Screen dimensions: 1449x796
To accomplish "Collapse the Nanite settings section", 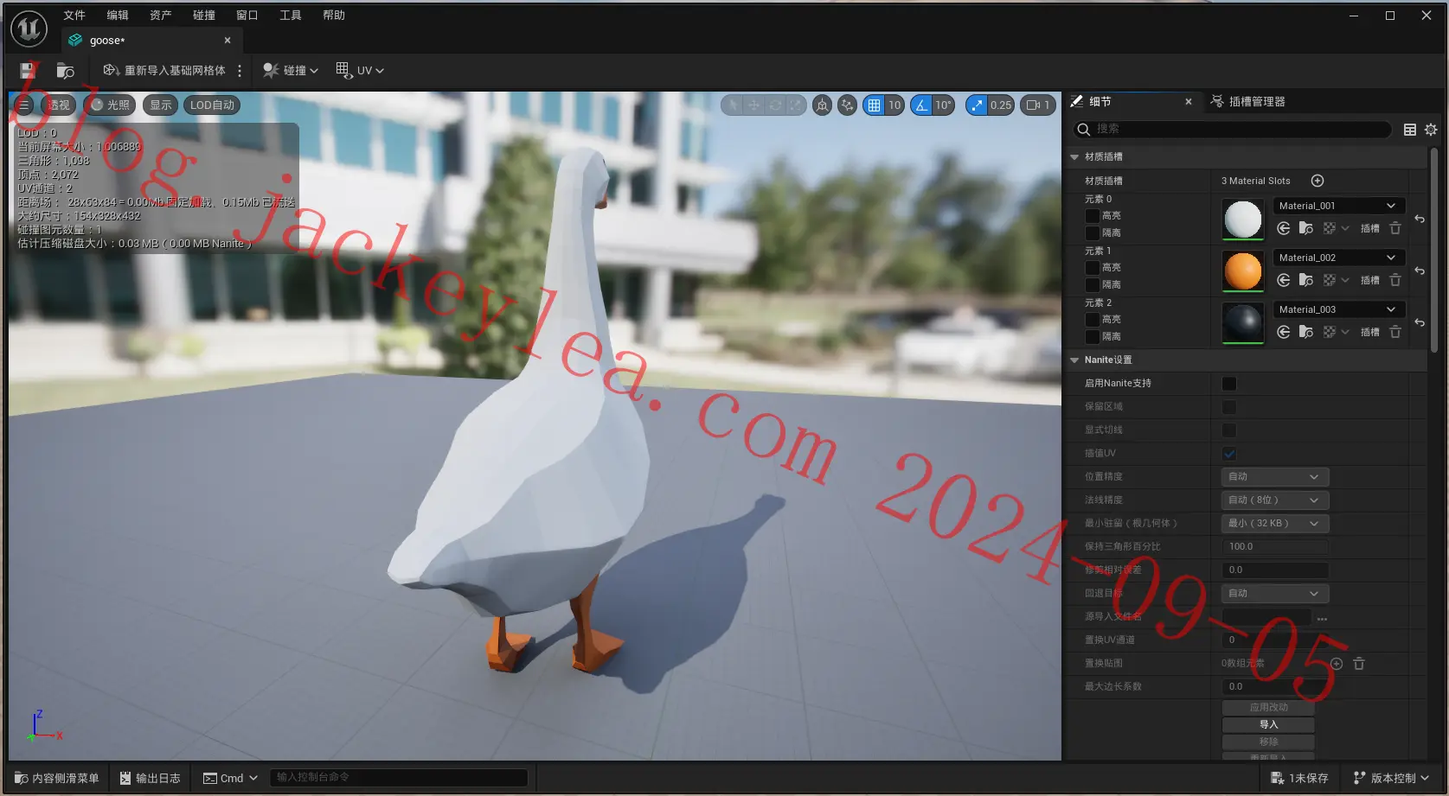I will pos(1074,360).
